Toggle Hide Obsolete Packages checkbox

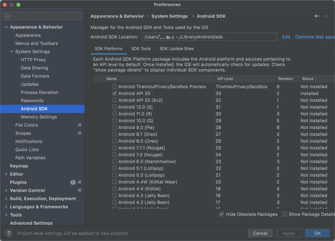(x=221, y=214)
